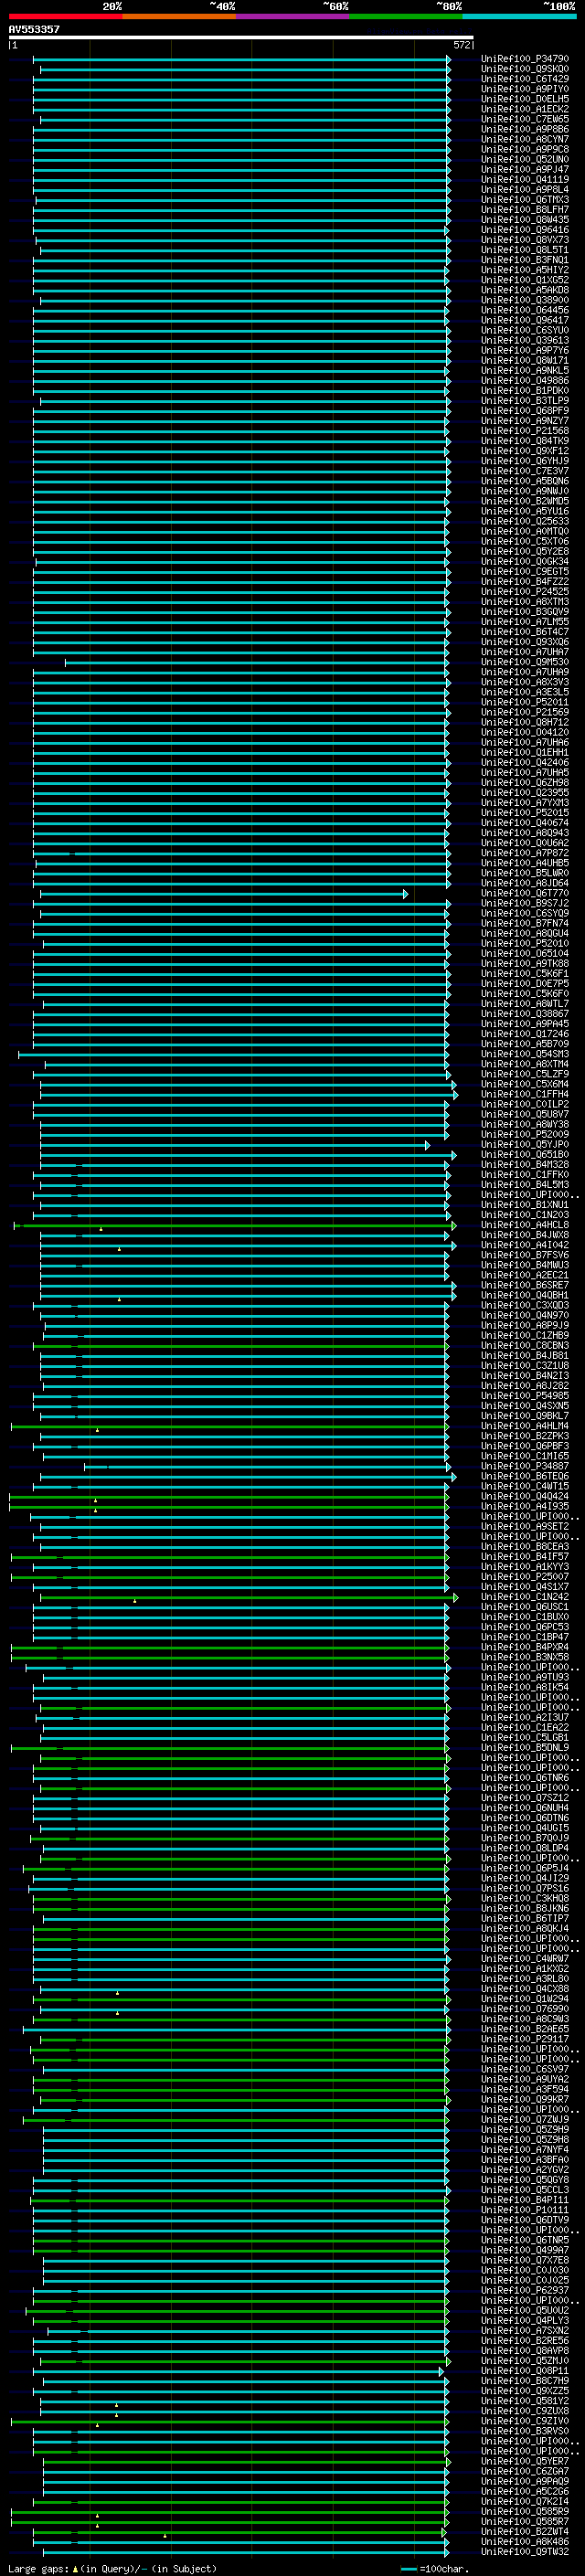Select label UniRef100_Q5YER7
585x2576 pixels.
pos(525,2461)
